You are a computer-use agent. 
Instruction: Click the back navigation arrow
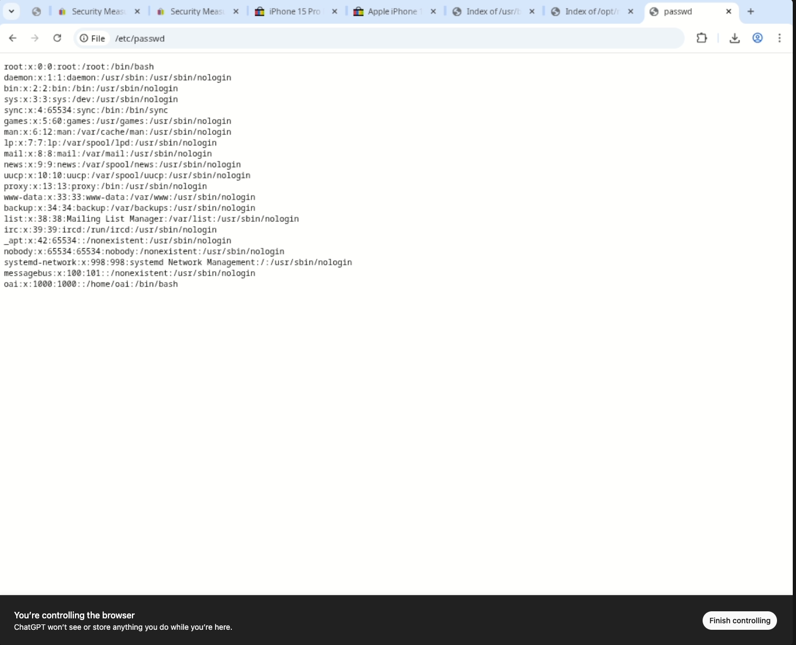(x=12, y=38)
